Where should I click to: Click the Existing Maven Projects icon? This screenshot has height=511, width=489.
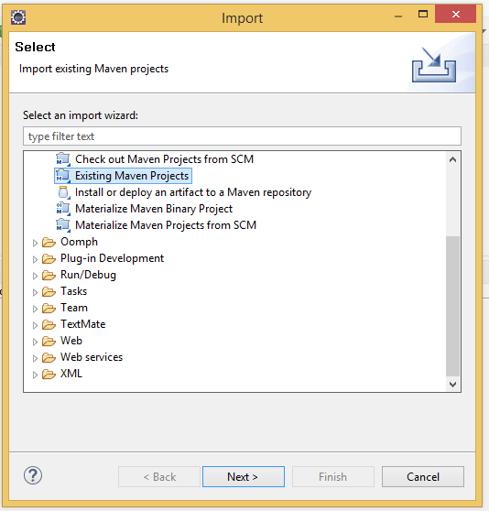point(63,176)
